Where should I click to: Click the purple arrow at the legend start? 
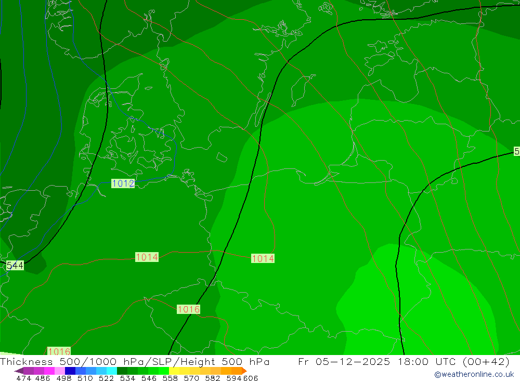tap(19, 371)
